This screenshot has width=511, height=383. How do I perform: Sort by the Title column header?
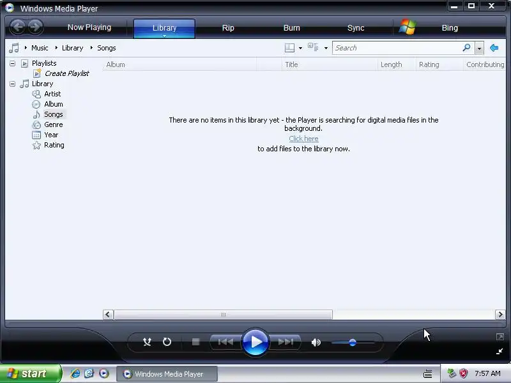click(x=330, y=64)
